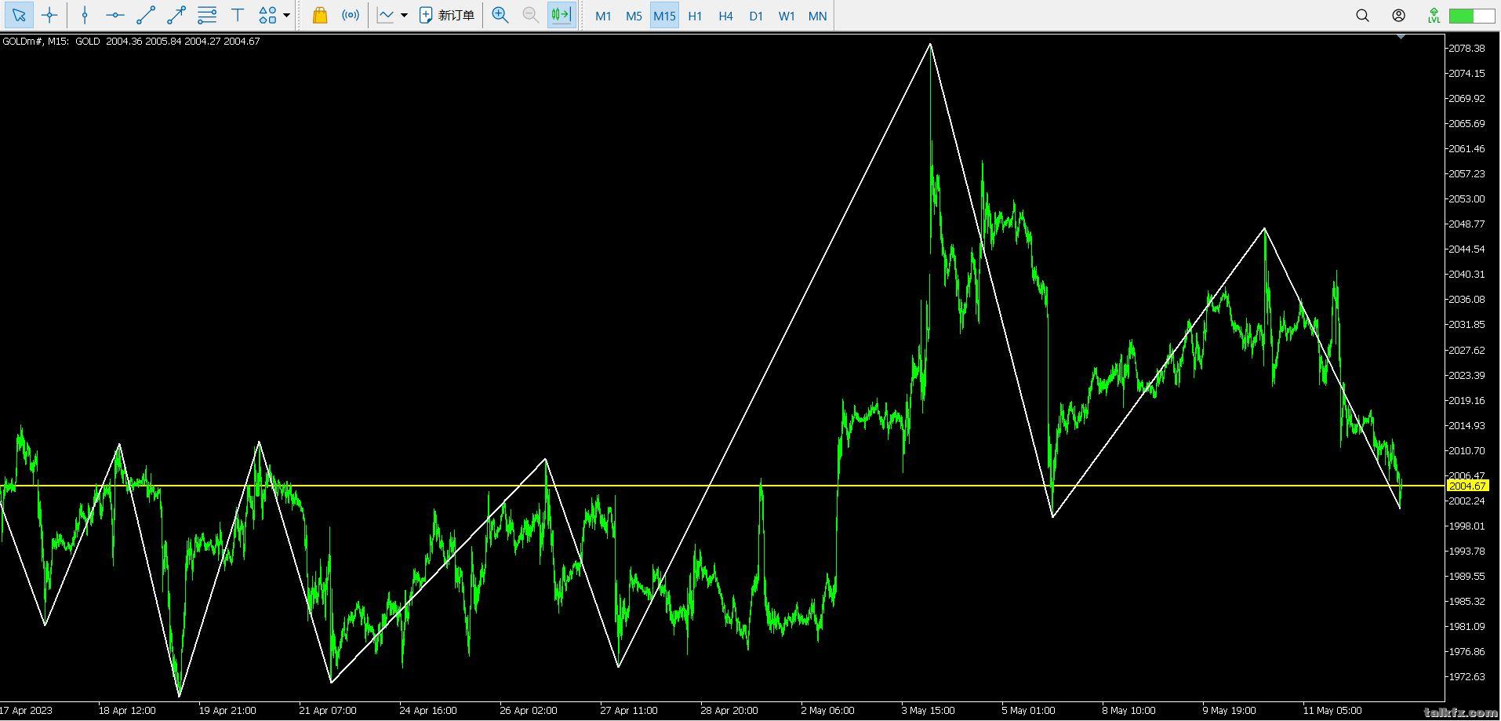
Task: Expand the chart type dropdown arrow
Action: pyautogui.click(x=404, y=15)
